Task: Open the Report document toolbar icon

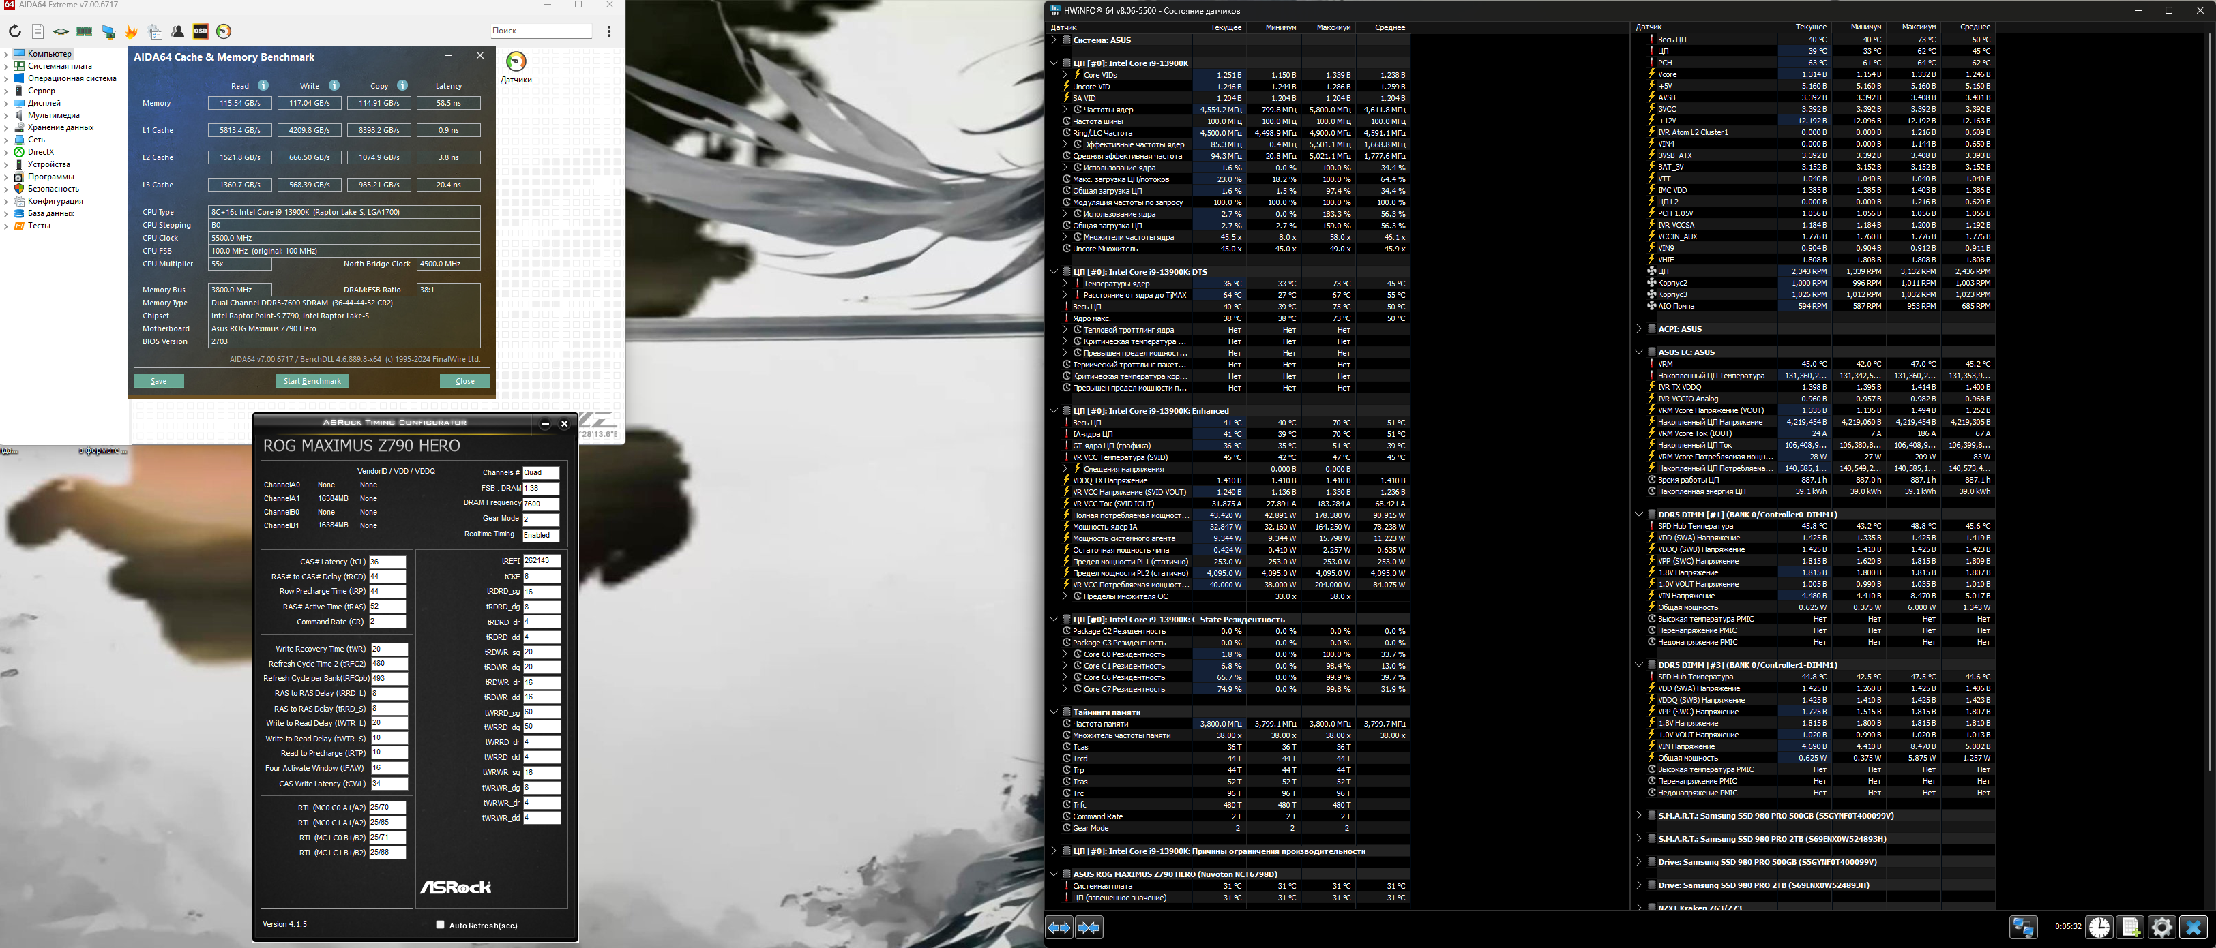Action: [38, 32]
